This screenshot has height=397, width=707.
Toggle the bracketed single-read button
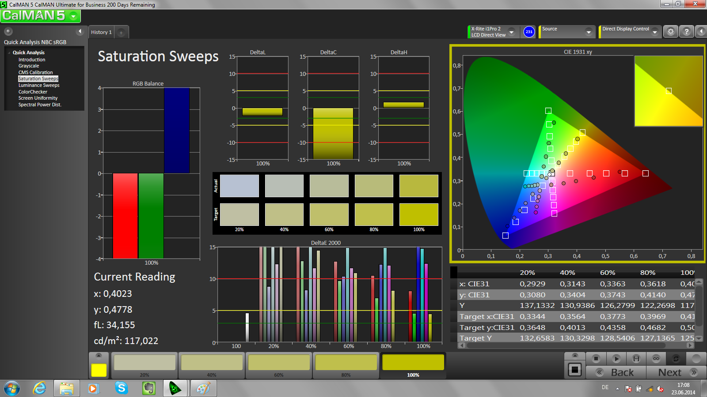pos(636,358)
